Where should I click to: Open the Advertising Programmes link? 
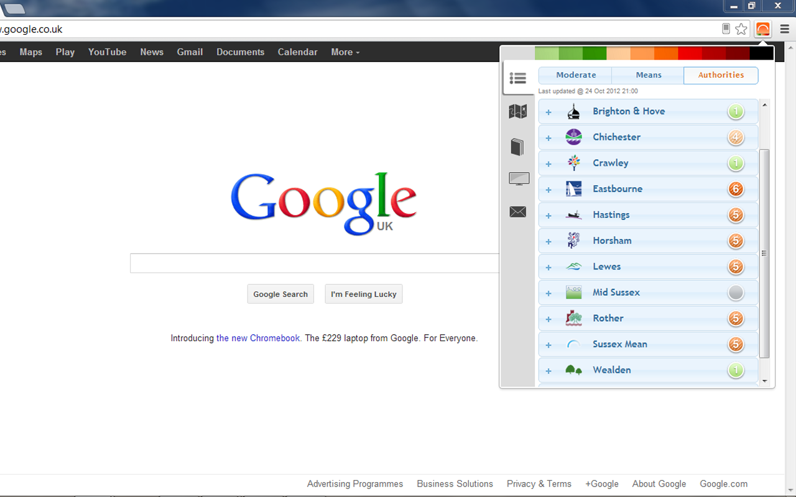pyautogui.click(x=355, y=484)
